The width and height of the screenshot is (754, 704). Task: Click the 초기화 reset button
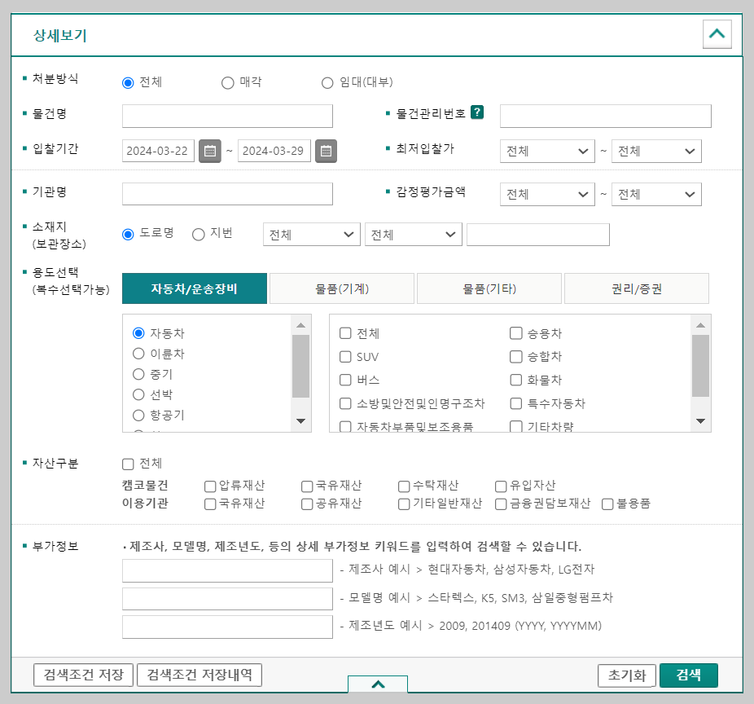pos(626,675)
